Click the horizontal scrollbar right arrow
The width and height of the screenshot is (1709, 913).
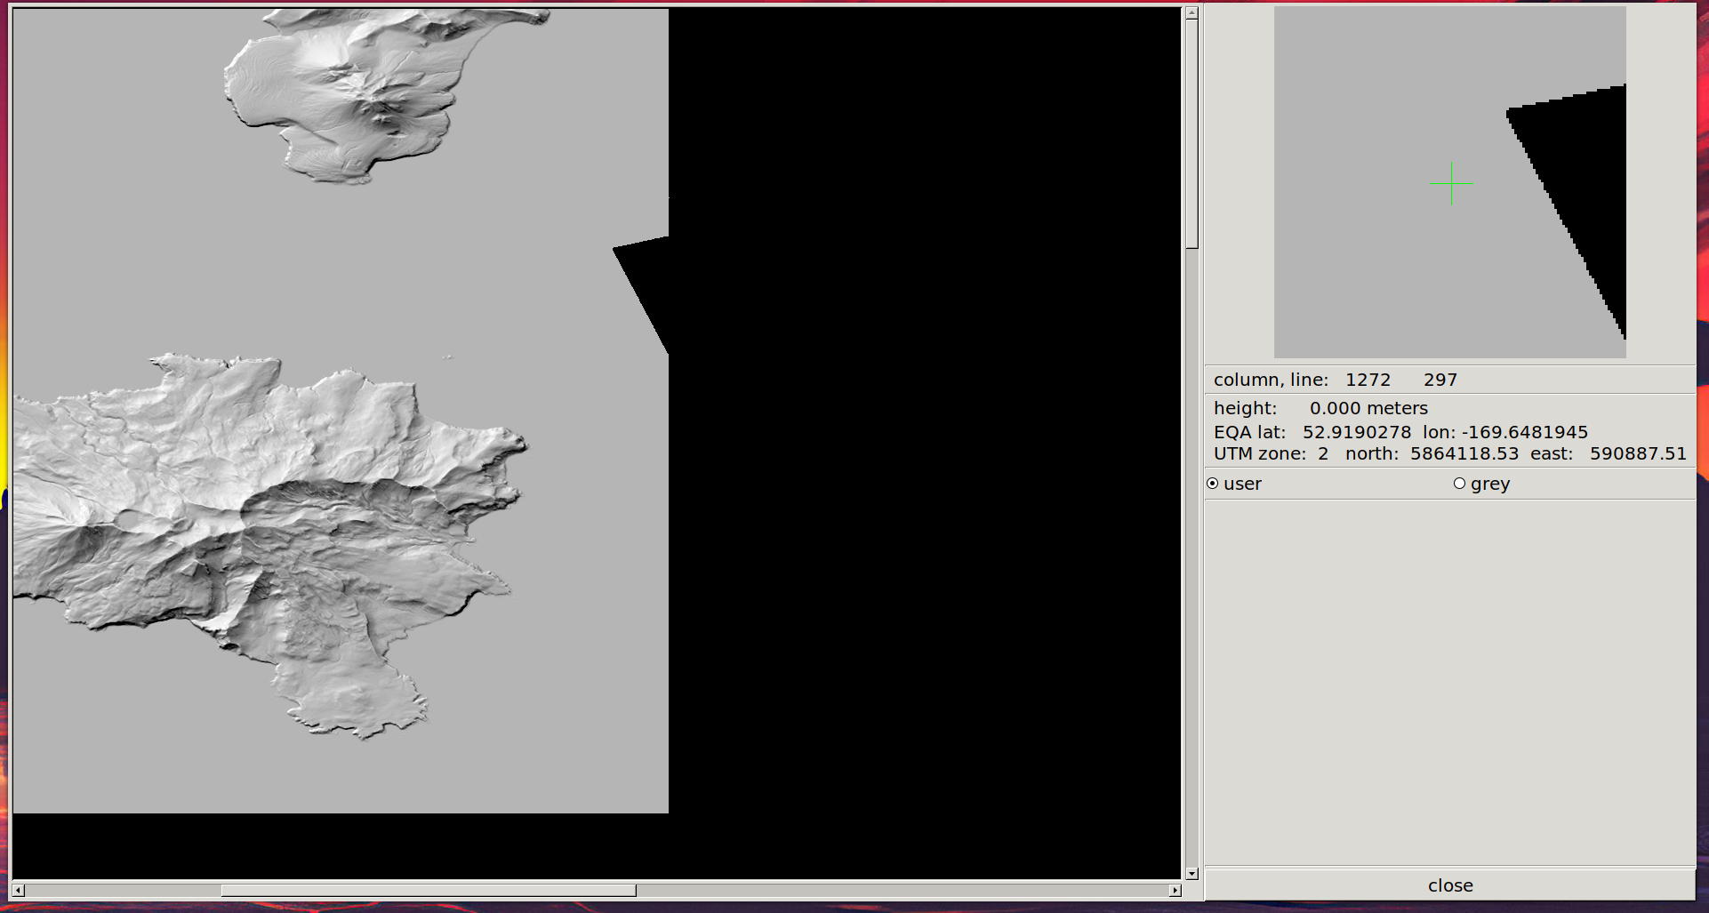click(x=1175, y=890)
